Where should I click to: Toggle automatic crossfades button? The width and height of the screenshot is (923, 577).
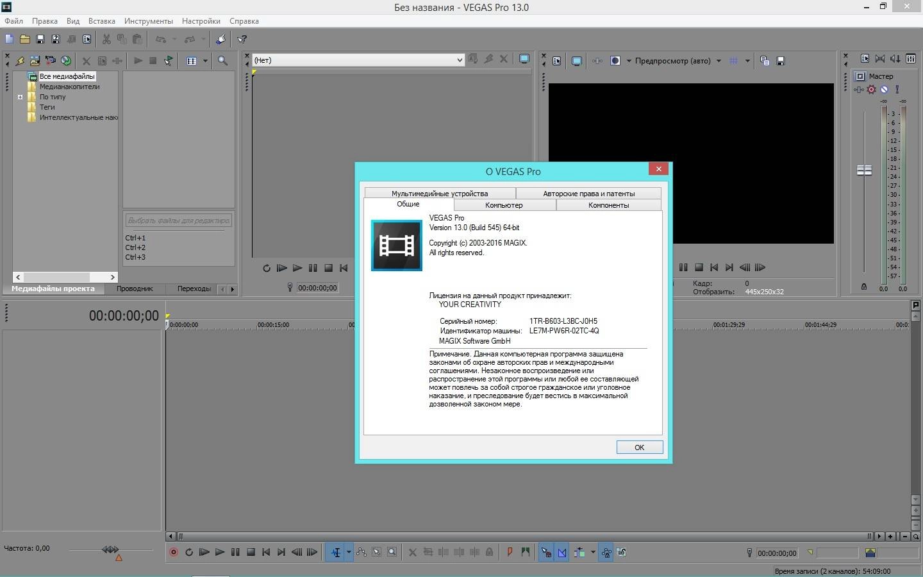point(562,552)
